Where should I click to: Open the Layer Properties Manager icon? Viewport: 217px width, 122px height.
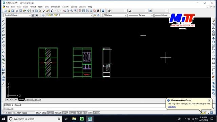tap(43, 15)
